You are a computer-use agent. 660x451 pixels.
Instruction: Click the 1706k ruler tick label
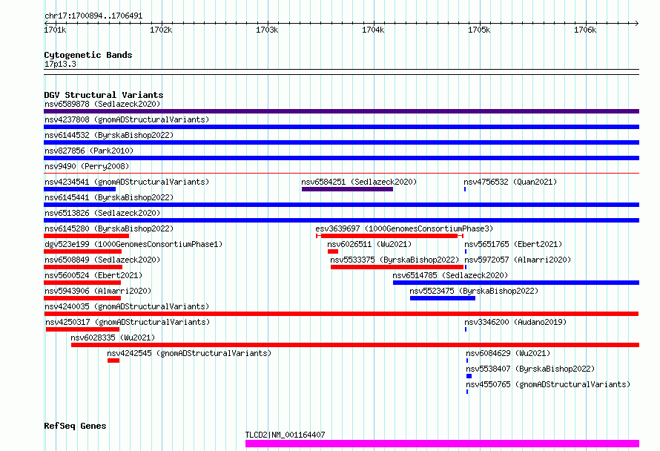585,30
